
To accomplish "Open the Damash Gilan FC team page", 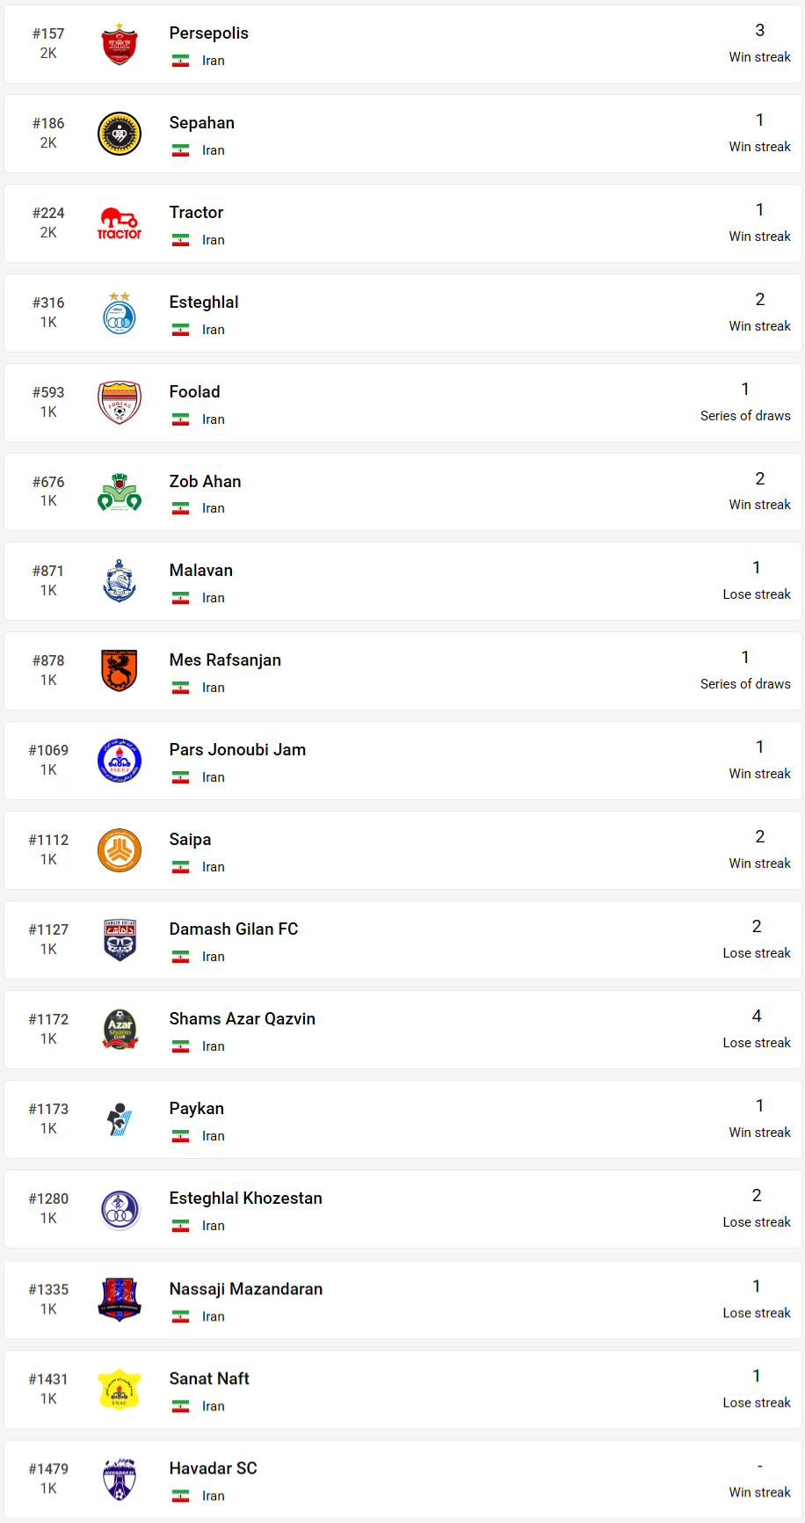I will click(234, 929).
